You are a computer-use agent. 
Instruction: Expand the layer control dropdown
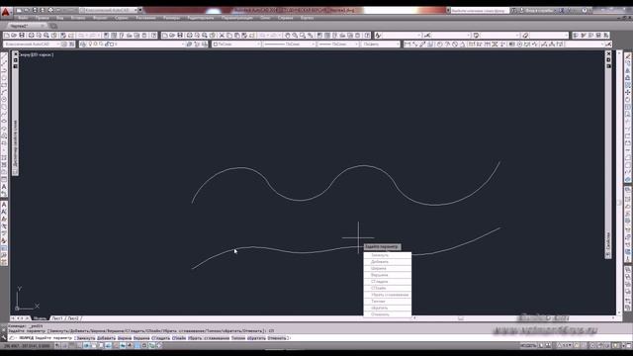coord(183,44)
